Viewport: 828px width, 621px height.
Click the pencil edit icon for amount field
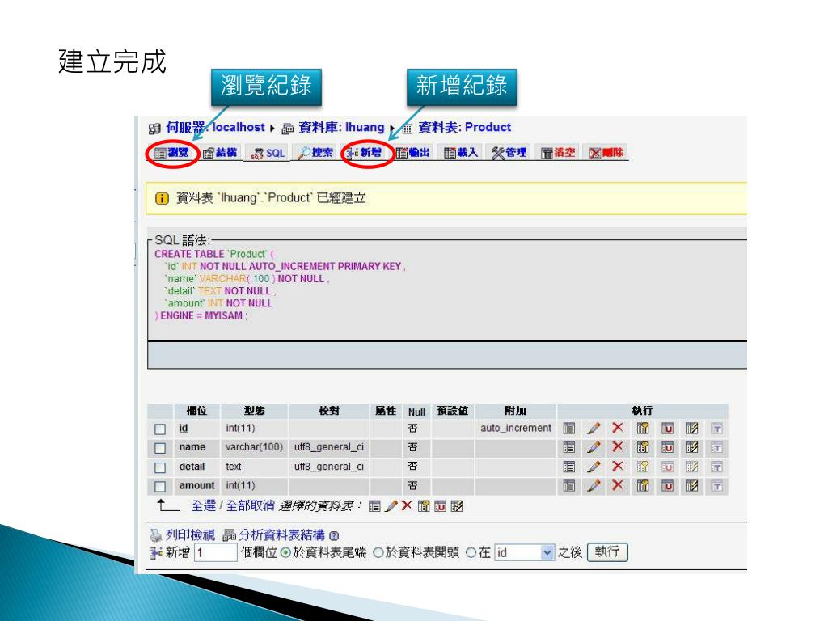(x=594, y=486)
